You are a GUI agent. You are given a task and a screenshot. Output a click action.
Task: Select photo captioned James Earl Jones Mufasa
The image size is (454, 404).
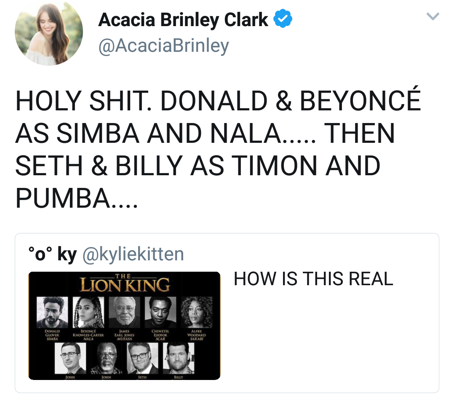click(x=125, y=312)
